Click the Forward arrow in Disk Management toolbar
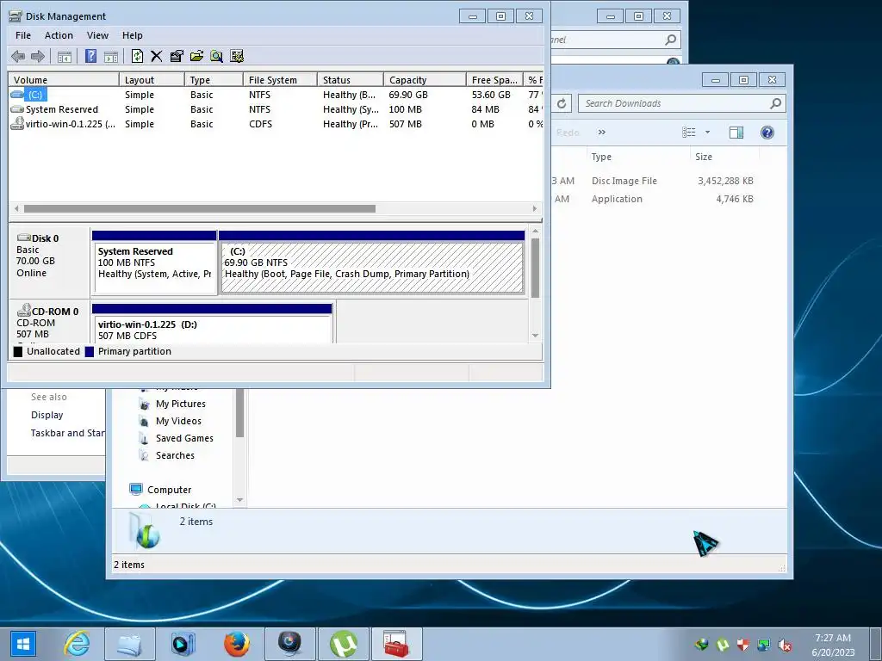This screenshot has height=661, width=882. coord(38,56)
